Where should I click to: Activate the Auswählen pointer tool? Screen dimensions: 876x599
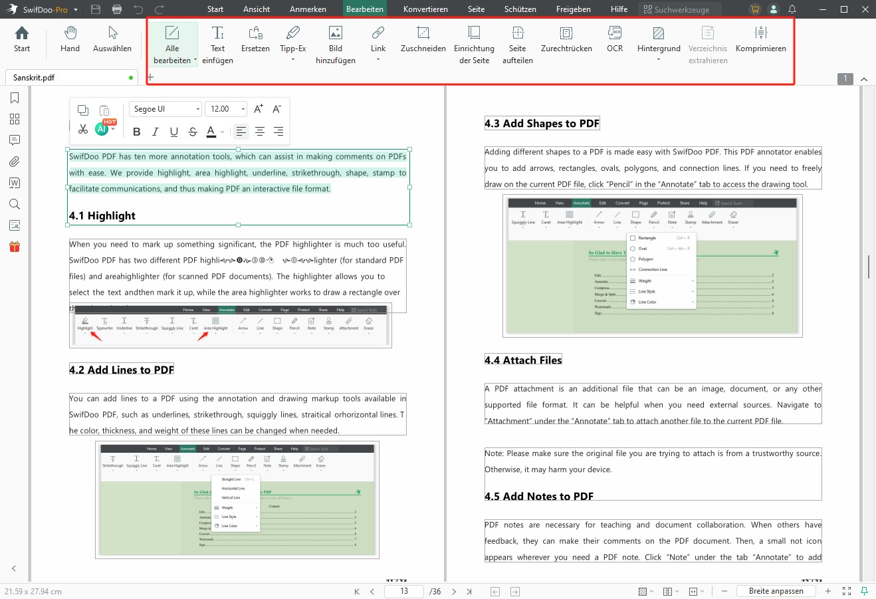[112, 40]
